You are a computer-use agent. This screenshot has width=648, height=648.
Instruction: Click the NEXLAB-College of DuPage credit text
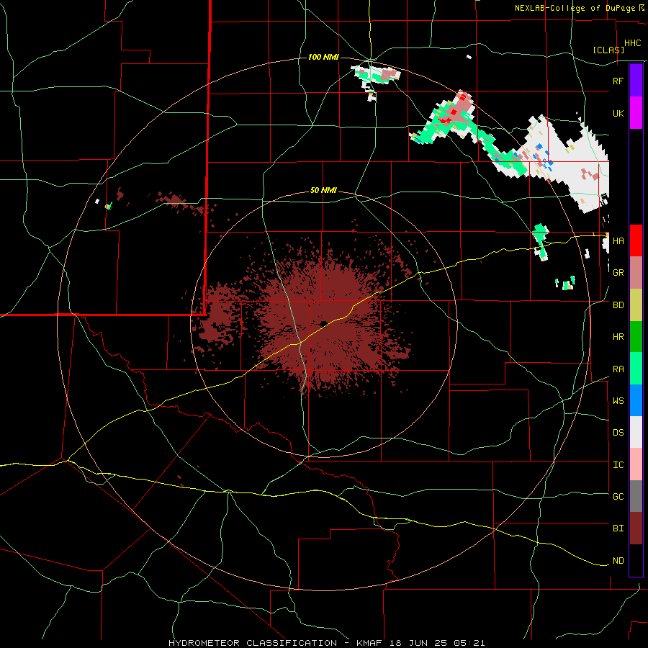tap(575, 8)
